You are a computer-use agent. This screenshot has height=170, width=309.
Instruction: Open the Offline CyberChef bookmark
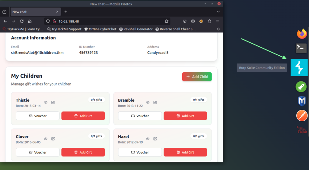point(100,29)
